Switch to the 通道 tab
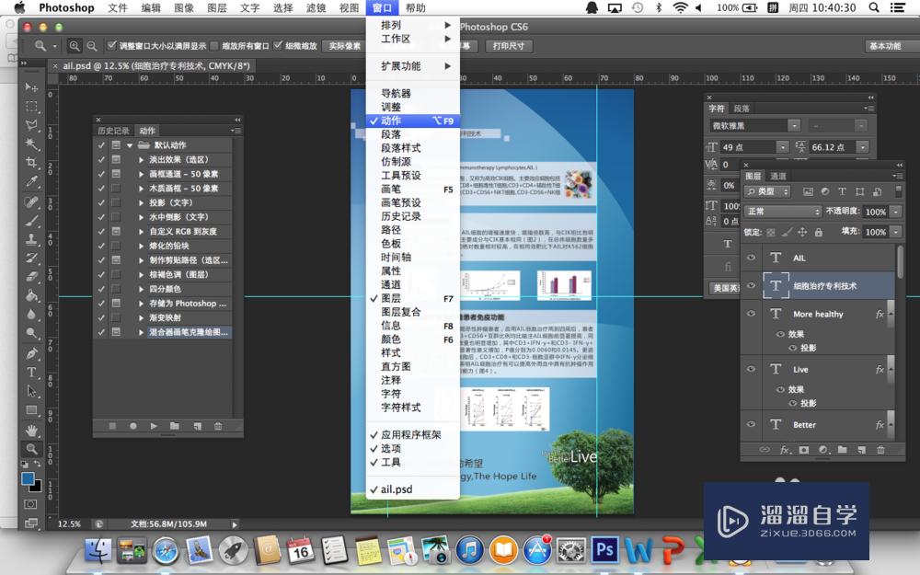 click(778, 176)
